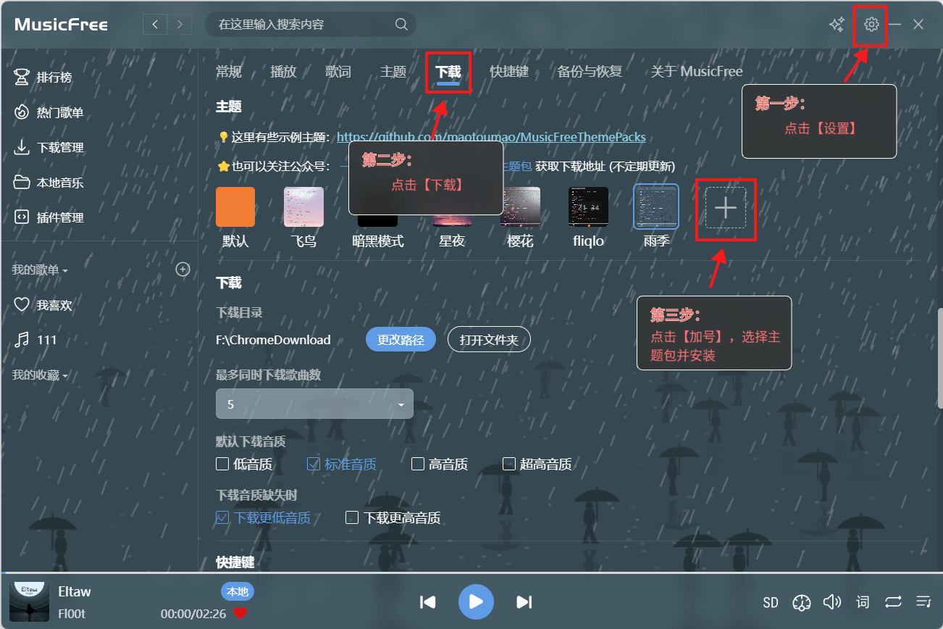Viewport: 943px width, 629px height.
Task: Click download path F:\ChromeDownload text
Action: pyautogui.click(x=273, y=340)
